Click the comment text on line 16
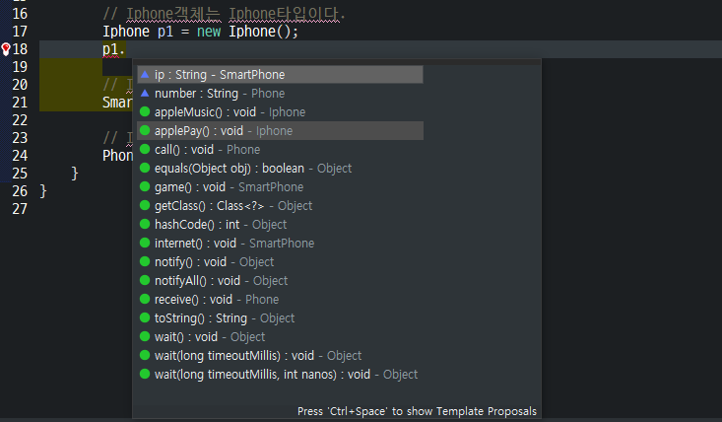 [x=224, y=14]
